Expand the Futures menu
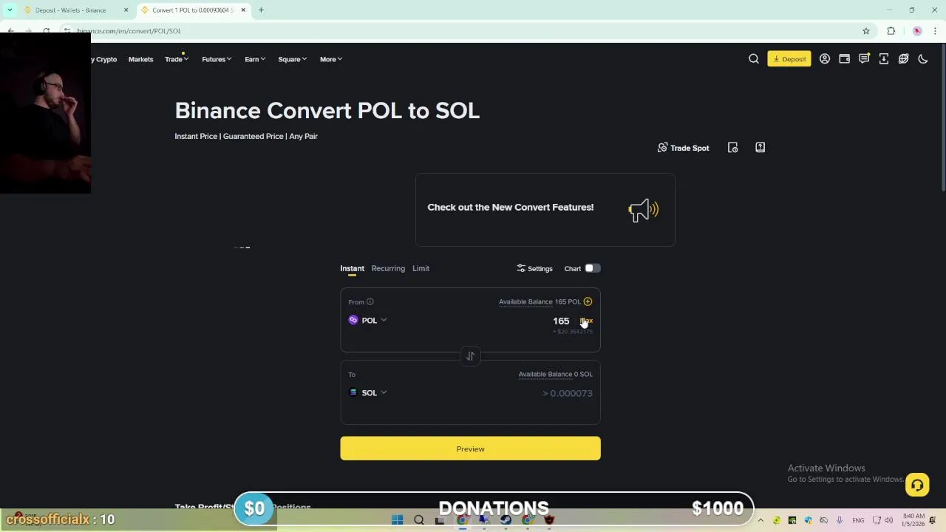Viewport: 946px width, 532px height. point(217,59)
